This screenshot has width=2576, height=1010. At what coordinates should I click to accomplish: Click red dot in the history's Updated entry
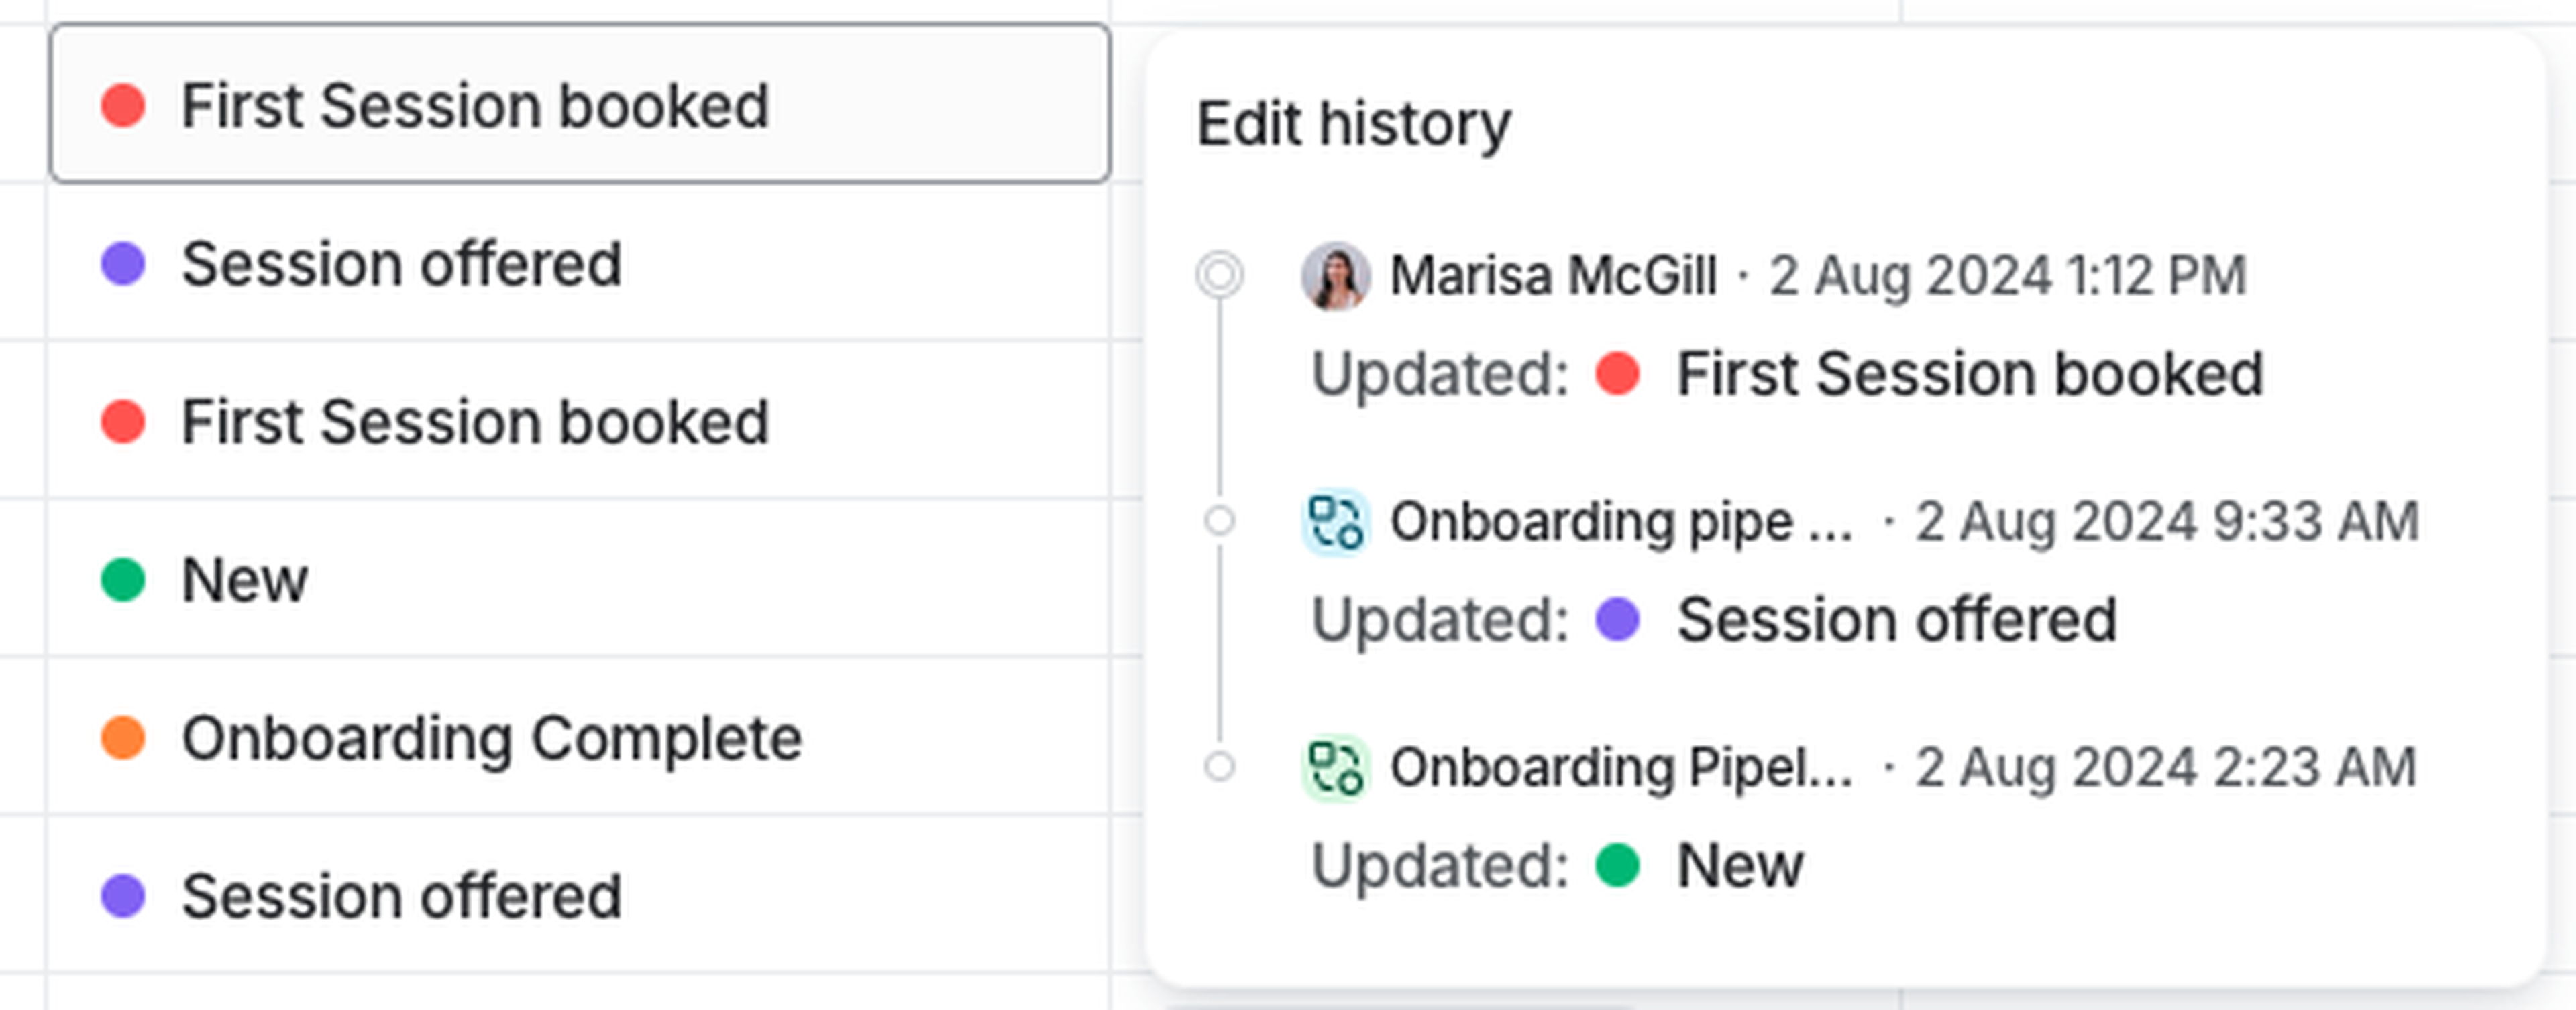[x=1617, y=373]
